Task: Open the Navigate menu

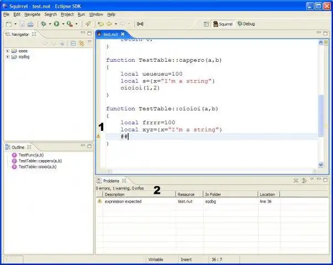Action: [32, 14]
